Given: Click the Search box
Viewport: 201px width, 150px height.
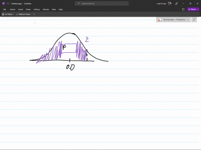Looking at the screenshot, I should [102, 4].
